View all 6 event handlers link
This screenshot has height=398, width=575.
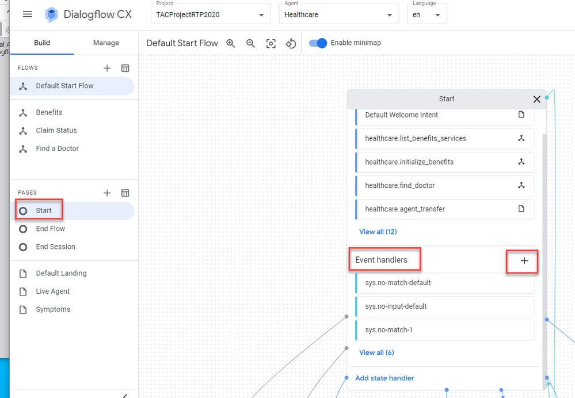(x=376, y=352)
